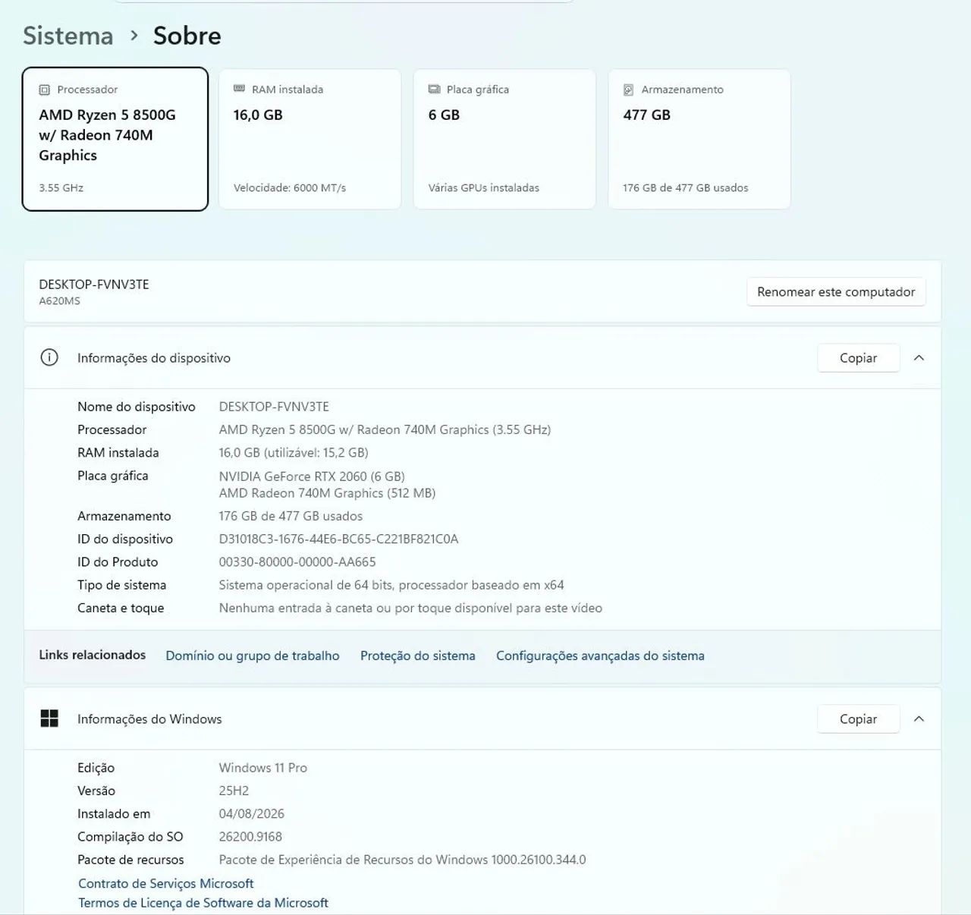Viewport: 971px width, 915px height.
Task: Click the Nenhuma entrada à caneta value
Action: (x=410, y=608)
